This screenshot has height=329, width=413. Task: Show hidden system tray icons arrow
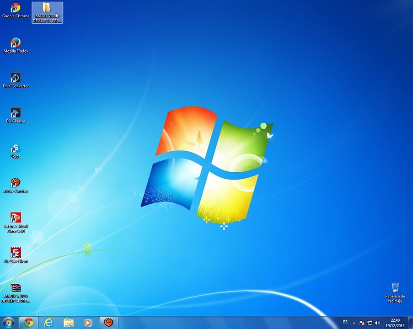(354, 323)
